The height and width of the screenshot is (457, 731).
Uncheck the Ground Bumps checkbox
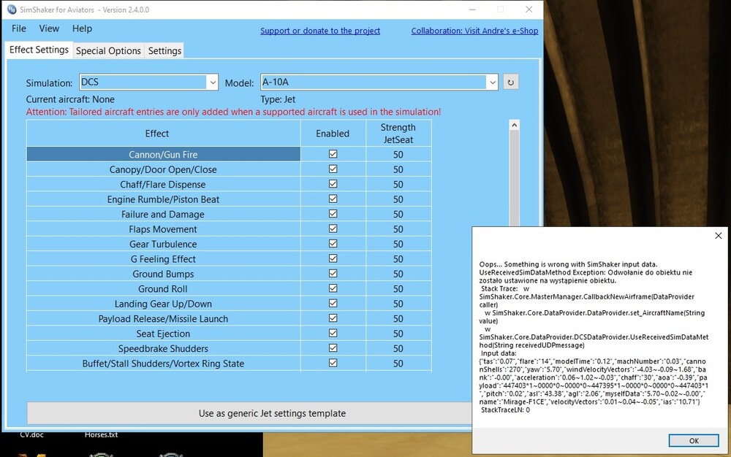[333, 273]
